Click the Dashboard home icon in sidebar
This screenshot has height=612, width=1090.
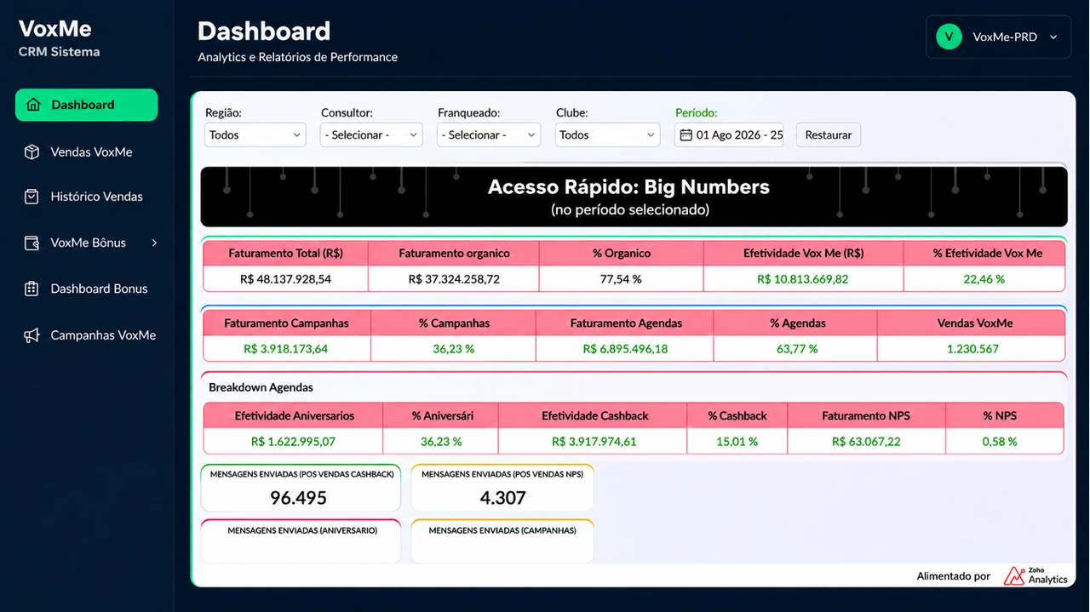click(33, 105)
